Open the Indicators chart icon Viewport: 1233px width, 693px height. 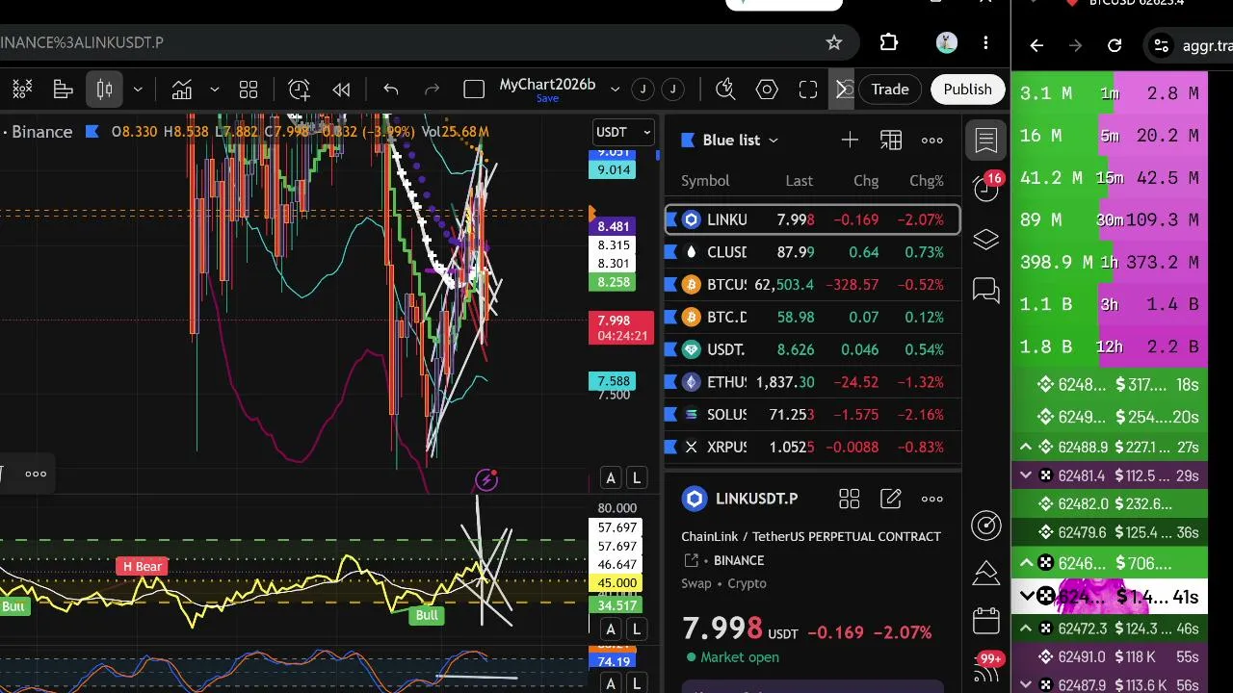[182, 90]
